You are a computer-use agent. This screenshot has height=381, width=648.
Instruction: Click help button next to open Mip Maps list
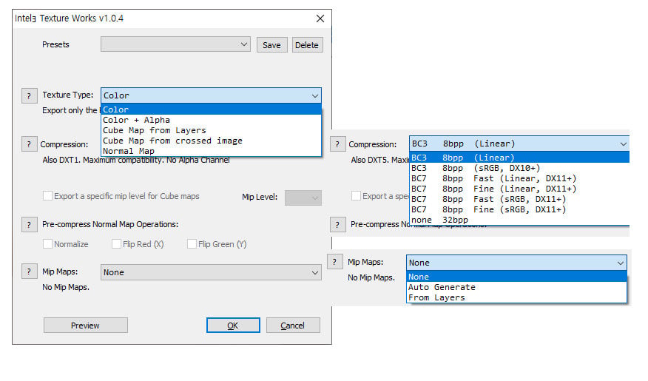pos(335,262)
